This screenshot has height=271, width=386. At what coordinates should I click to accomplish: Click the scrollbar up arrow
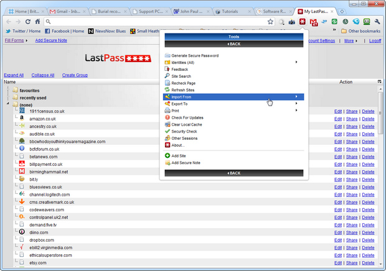point(380,89)
